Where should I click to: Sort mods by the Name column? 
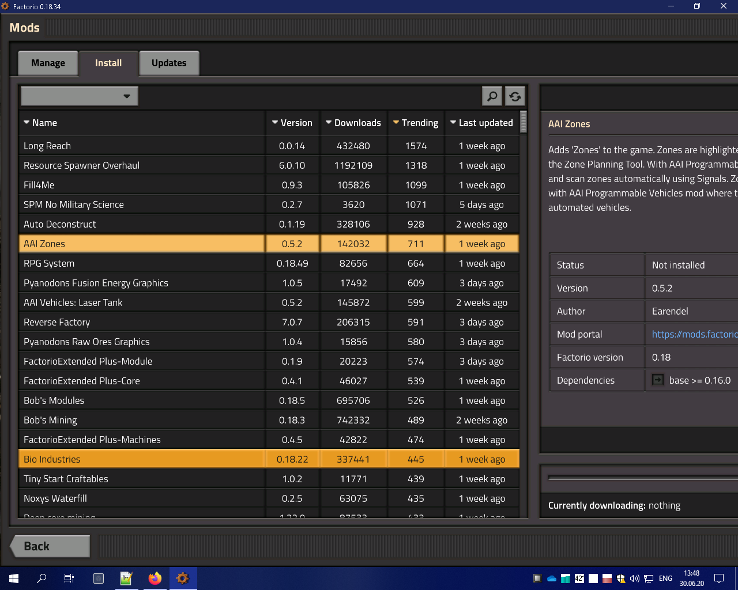click(142, 123)
